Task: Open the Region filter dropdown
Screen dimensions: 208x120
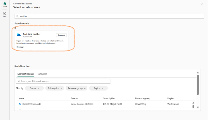Action: [x=98, y=88]
